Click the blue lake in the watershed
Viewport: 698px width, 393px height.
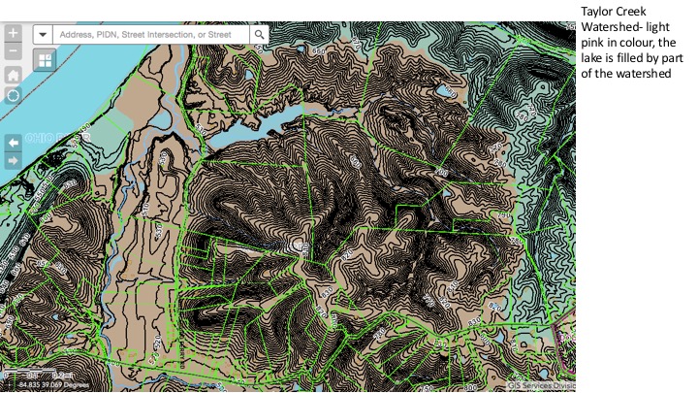260,127
